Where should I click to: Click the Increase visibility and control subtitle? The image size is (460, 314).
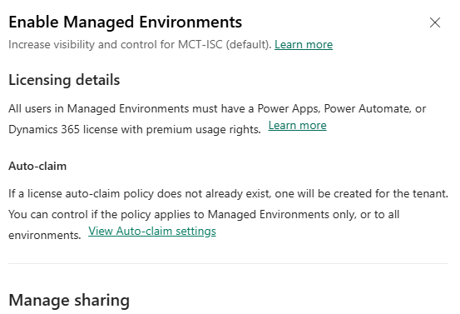coord(141,45)
